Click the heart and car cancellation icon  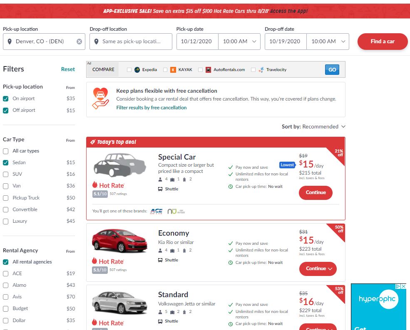[100, 99]
